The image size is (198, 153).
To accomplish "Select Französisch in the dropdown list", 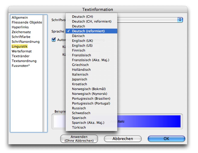I will pyautogui.click(x=81, y=55).
